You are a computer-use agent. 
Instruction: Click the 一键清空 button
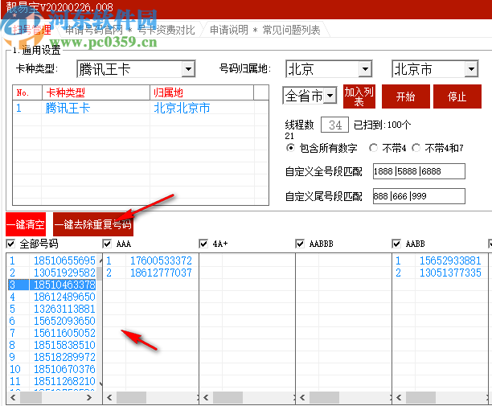pyautogui.click(x=26, y=224)
